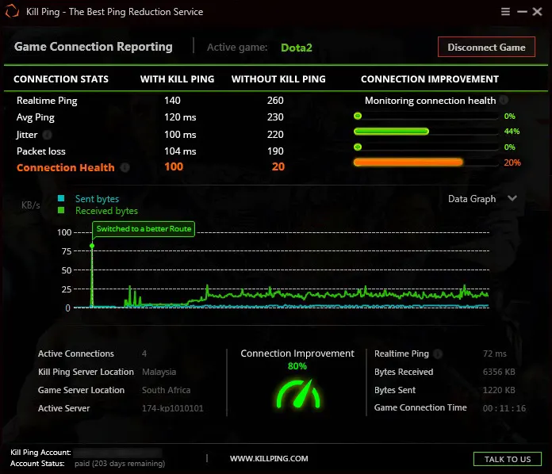Click the blurred Kill Ping Account field
Viewport: 552px width, 474px height.
pyautogui.click(x=118, y=453)
